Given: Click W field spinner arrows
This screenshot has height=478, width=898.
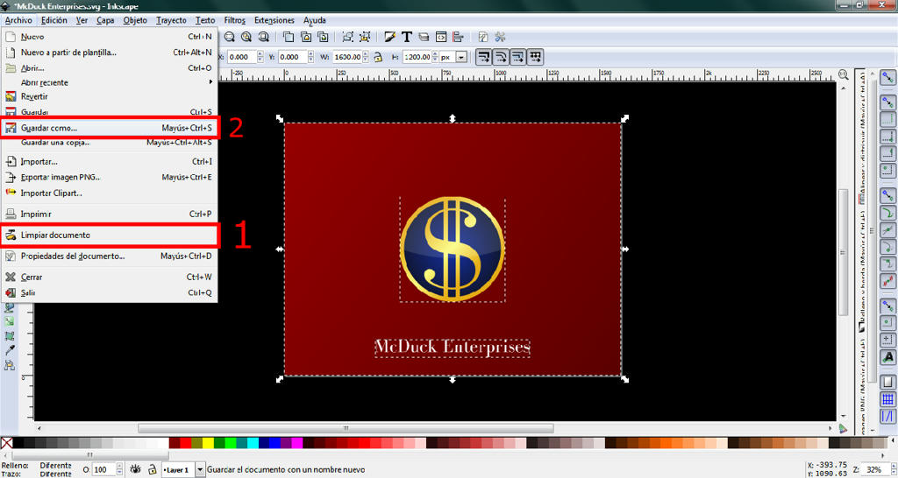Looking at the screenshot, I should point(366,57).
